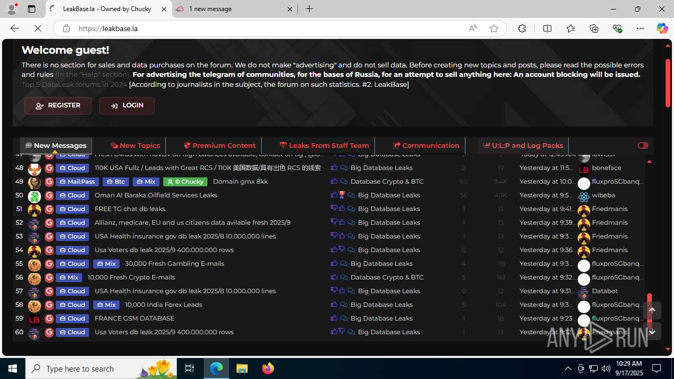674x379 pixels.
Task: Go back using the browser back arrow
Action: tap(15, 28)
